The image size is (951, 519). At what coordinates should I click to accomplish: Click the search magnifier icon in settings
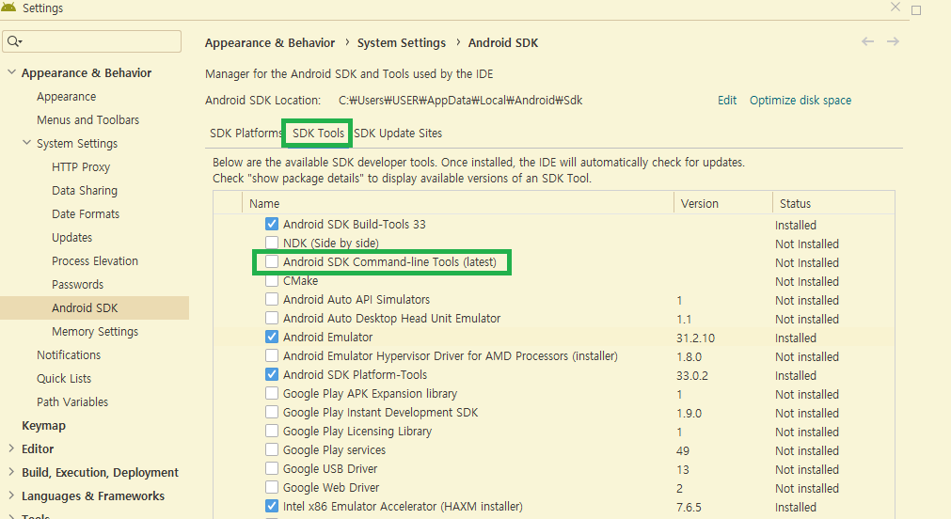13,41
